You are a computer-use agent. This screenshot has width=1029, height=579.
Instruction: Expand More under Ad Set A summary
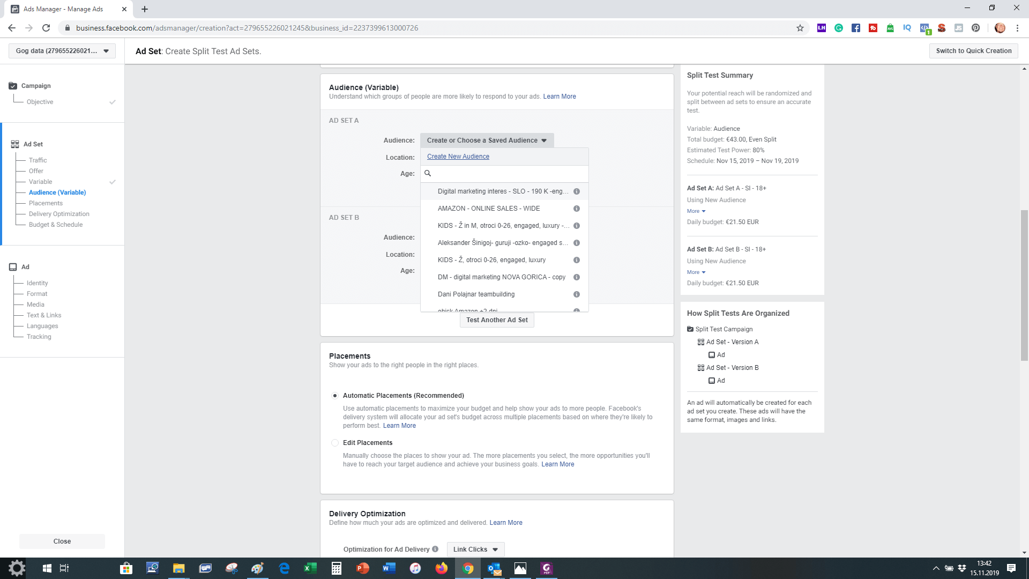[x=696, y=211]
